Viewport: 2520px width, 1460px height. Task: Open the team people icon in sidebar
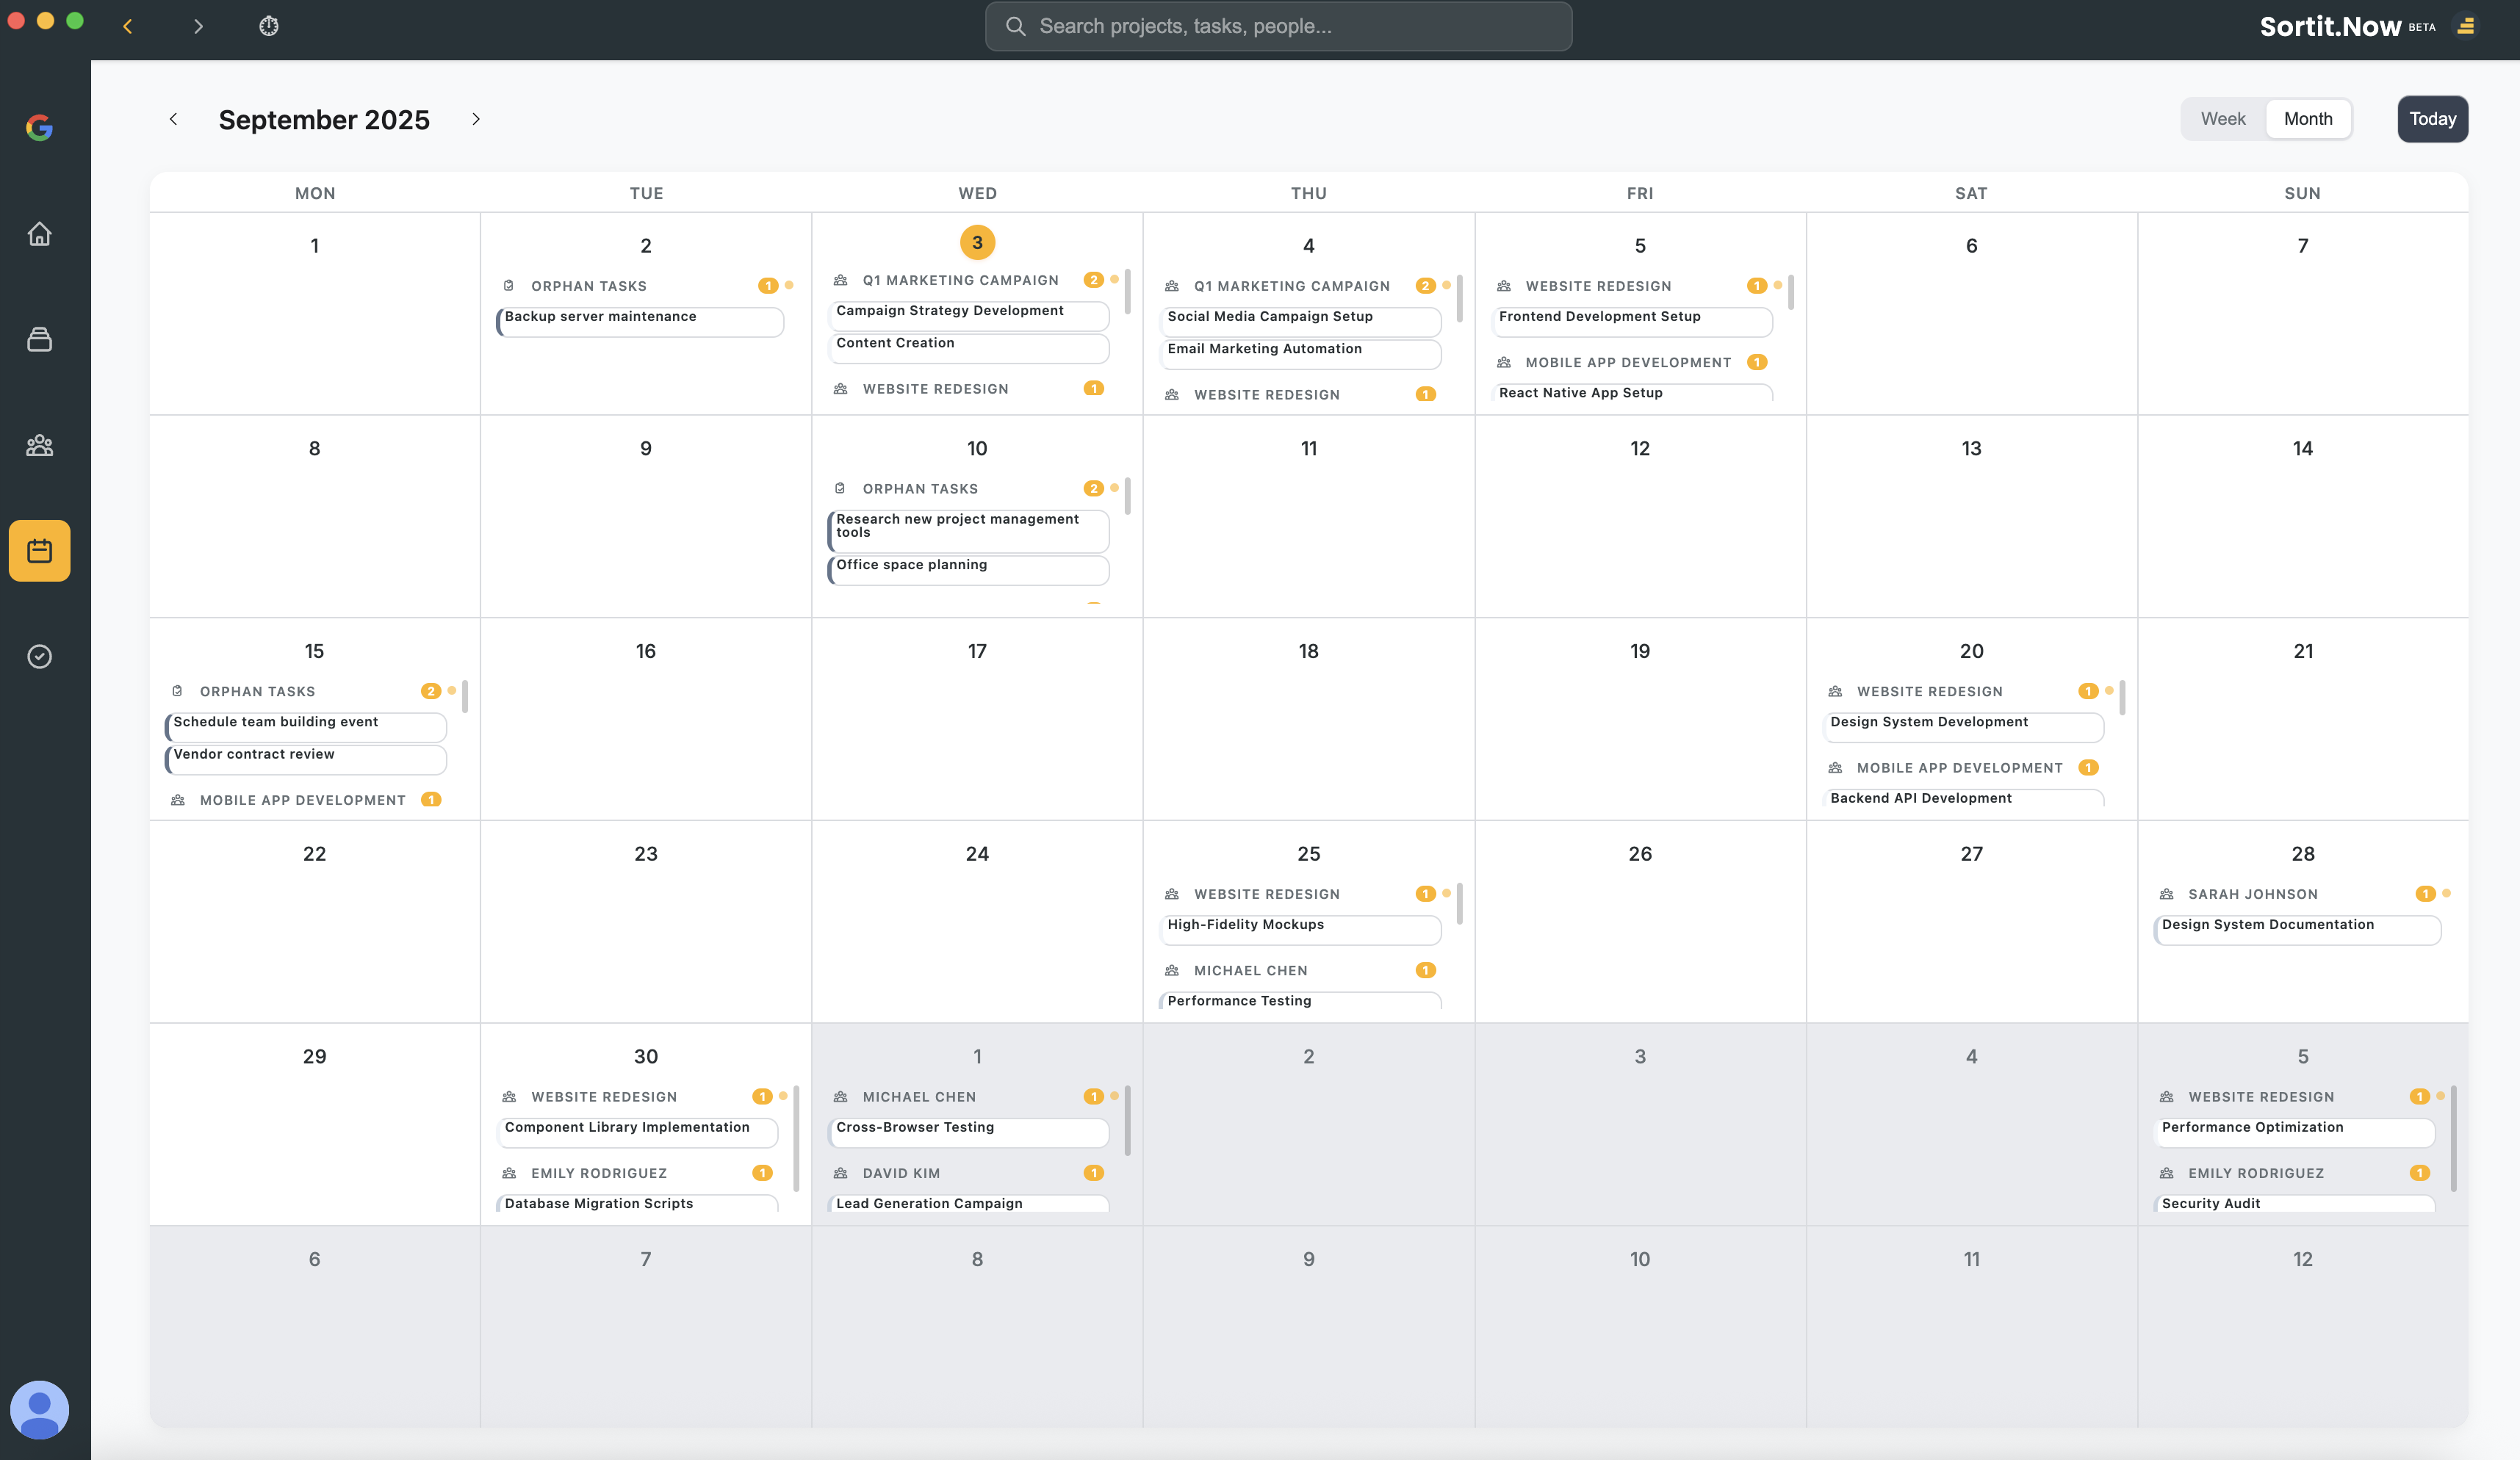pos(39,446)
